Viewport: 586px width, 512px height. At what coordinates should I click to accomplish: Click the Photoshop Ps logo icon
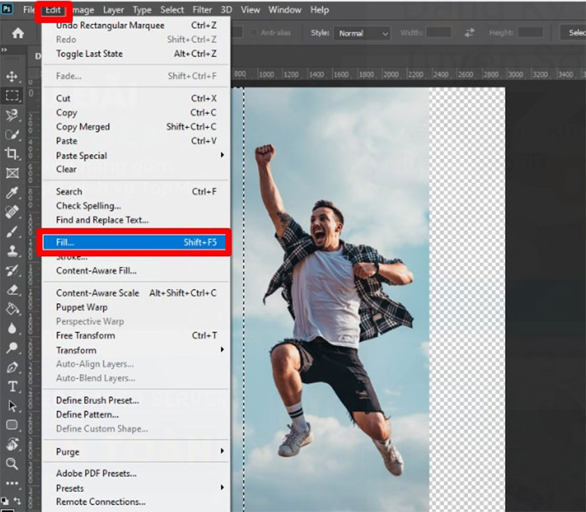(x=6, y=8)
